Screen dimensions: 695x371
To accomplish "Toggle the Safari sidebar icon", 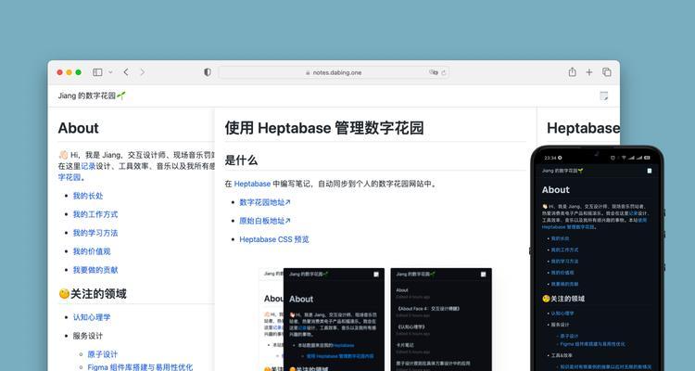I will point(97,72).
